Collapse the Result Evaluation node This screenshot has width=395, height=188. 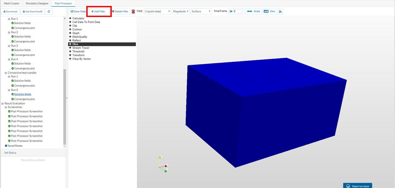[2, 103]
